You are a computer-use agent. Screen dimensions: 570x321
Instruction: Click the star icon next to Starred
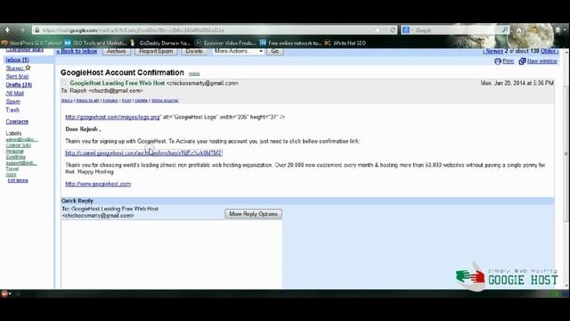coord(28,68)
